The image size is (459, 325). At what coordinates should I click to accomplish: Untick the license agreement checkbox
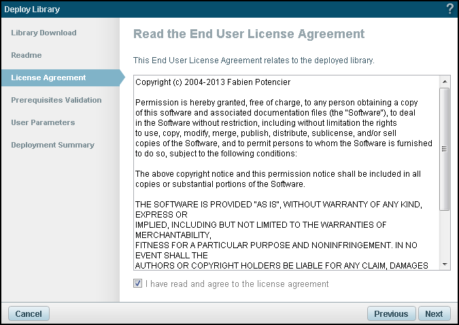point(138,284)
